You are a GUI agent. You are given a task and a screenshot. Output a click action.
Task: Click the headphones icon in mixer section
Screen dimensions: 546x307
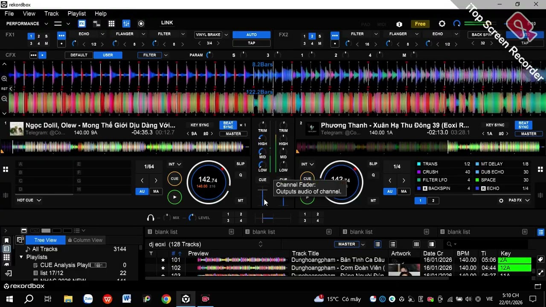pos(151,218)
